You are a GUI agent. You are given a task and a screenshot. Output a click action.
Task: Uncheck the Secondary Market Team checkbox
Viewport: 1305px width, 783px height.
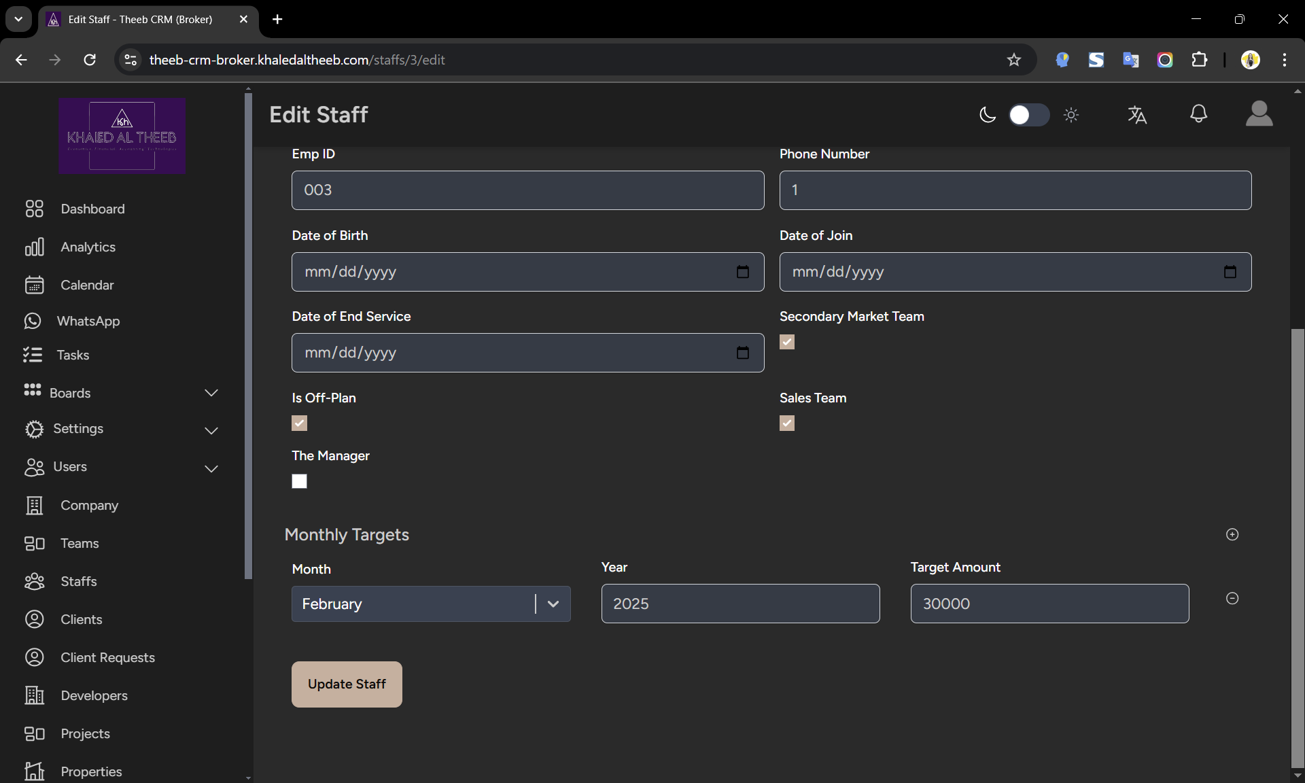click(787, 342)
